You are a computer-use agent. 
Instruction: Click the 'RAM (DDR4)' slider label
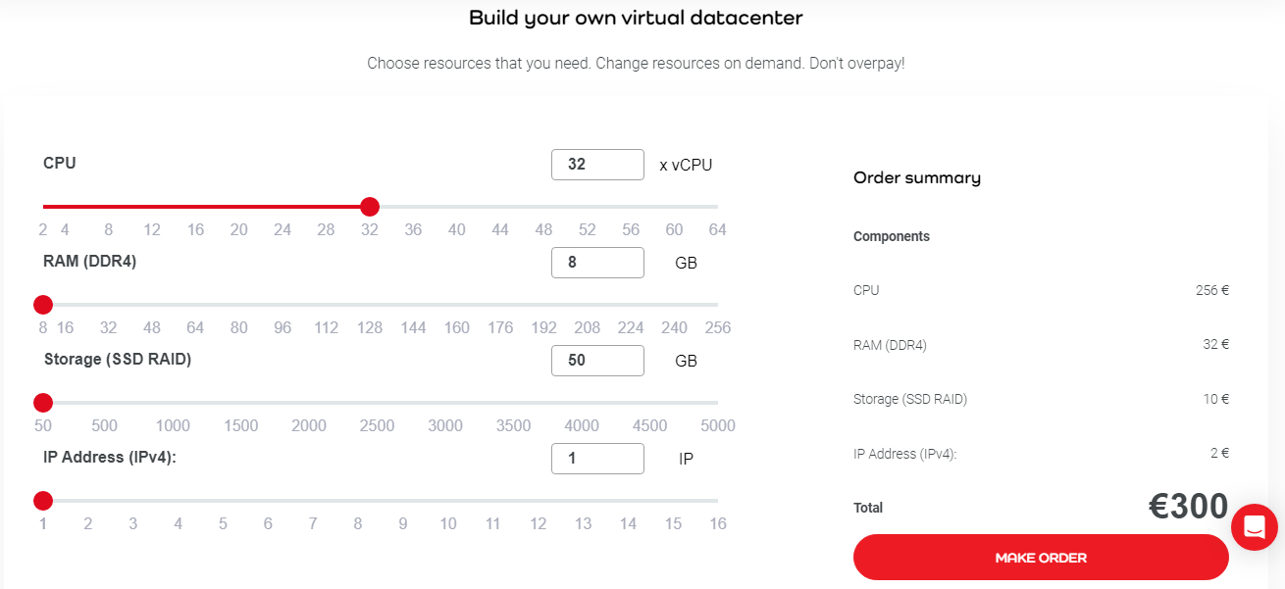click(88, 262)
